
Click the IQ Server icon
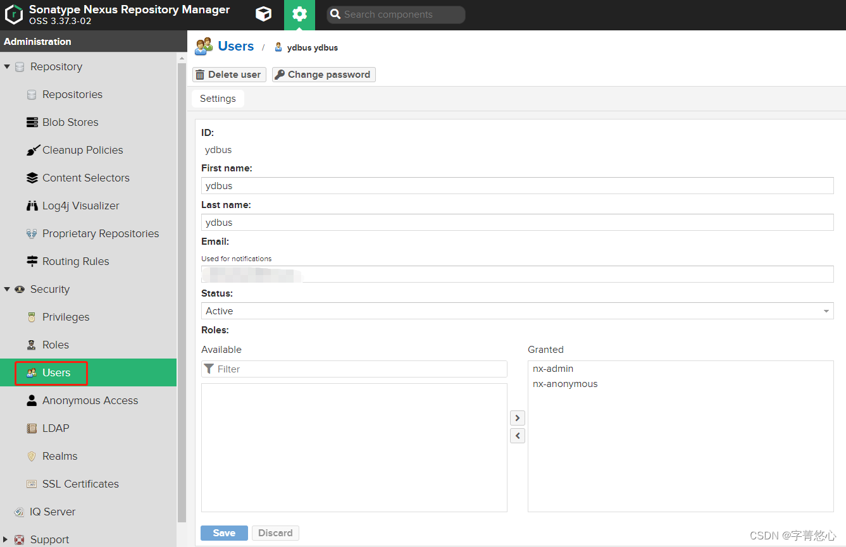(x=20, y=512)
